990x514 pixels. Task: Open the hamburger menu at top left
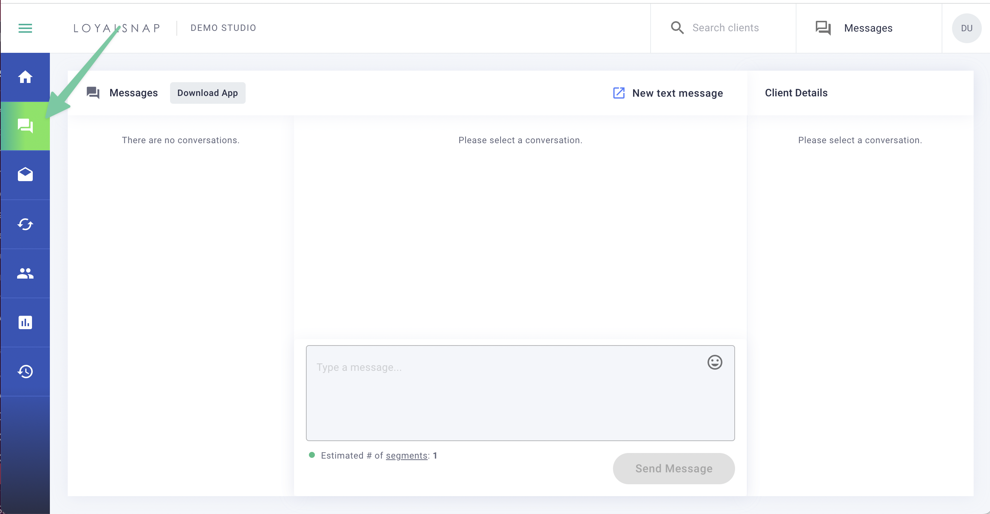[25, 28]
